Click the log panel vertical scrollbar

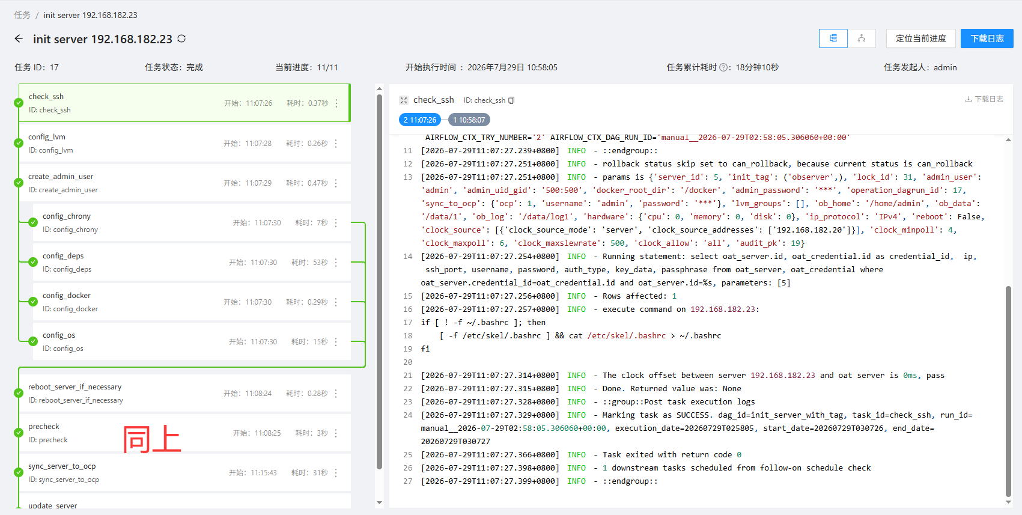(1008, 391)
